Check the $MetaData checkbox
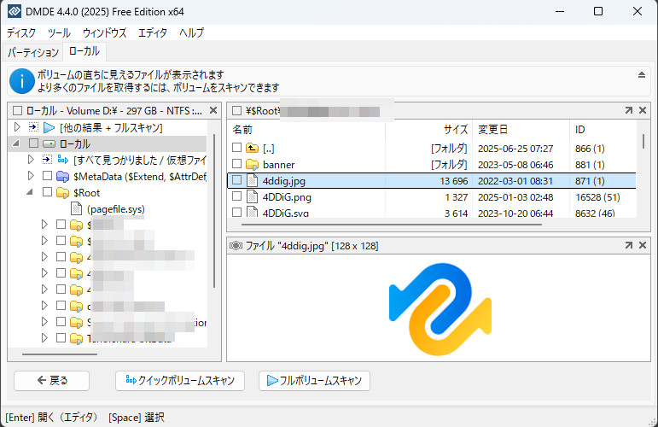658x427 pixels. 48,176
